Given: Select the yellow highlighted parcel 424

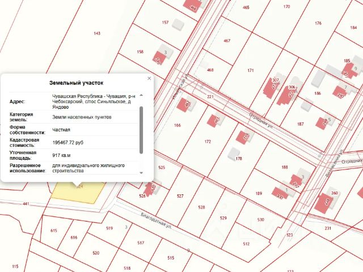Looking at the screenshot, I should 78,193.
